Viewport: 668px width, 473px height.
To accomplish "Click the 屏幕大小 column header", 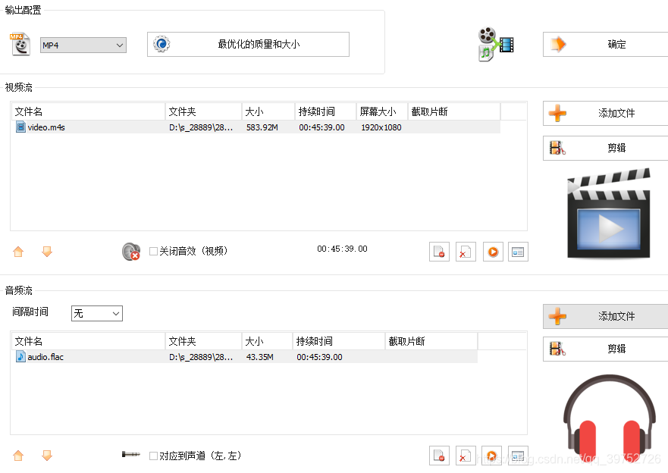I will click(382, 111).
